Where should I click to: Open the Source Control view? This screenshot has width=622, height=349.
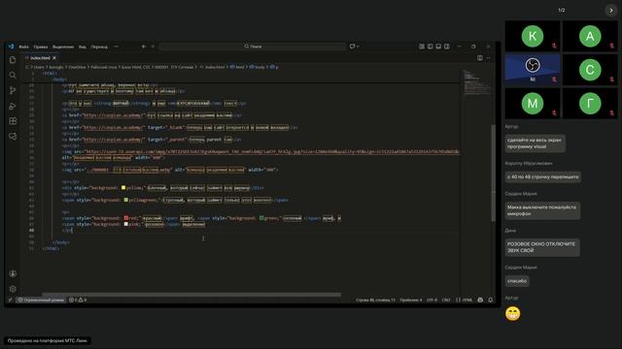pos(13,90)
